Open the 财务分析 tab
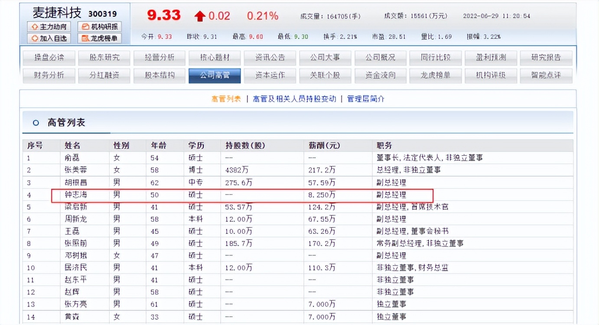Screen dimensions: 599x325 (x=49, y=75)
